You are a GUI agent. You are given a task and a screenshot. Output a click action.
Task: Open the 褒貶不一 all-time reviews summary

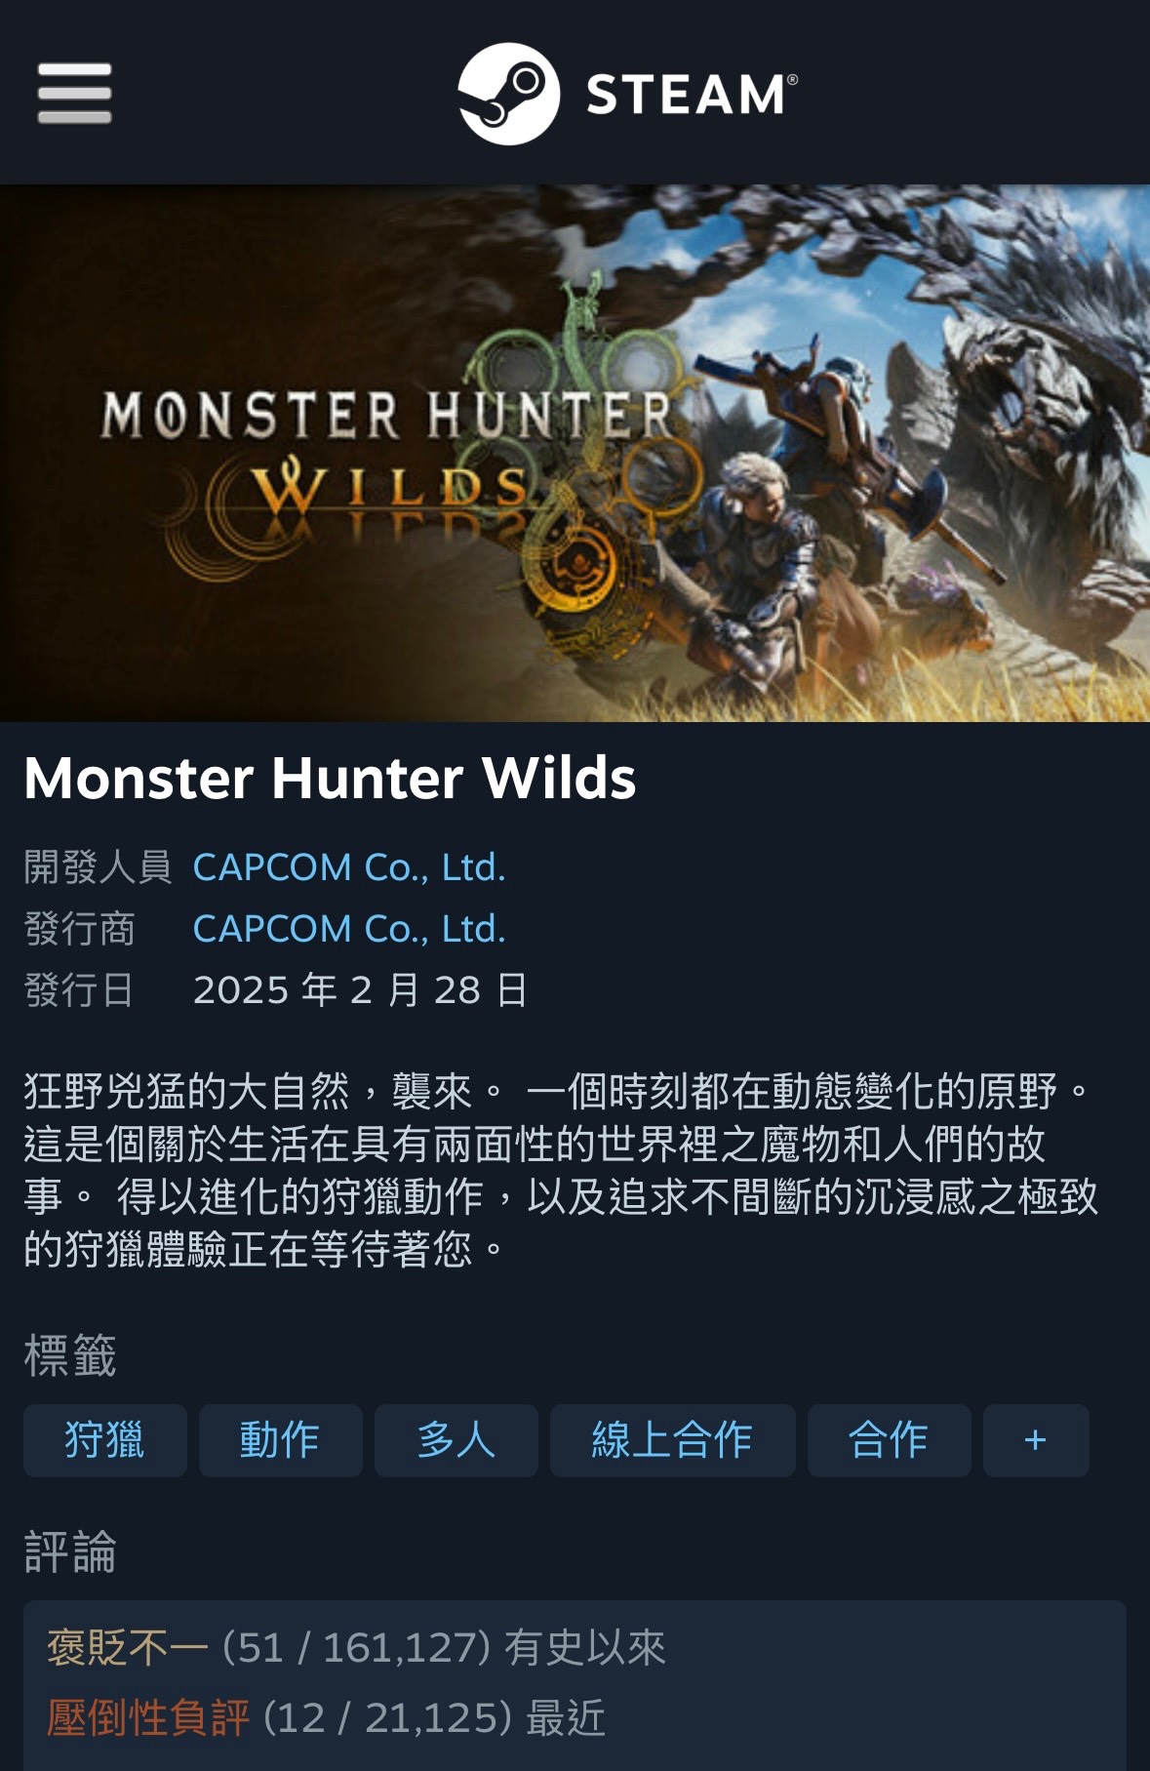pos(356,1648)
